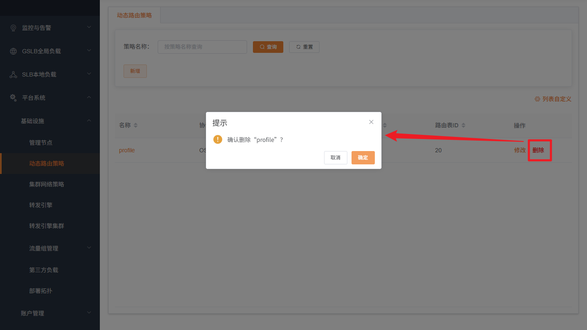Expand the 账户管理 menu chevron

pyautogui.click(x=89, y=313)
